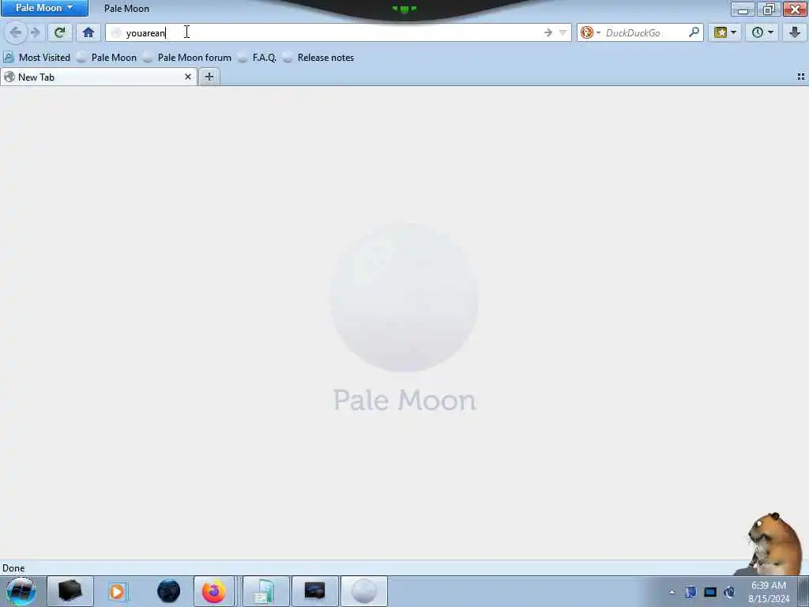Image resolution: width=809 pixels, height=607 pixels.
Task: Click the Go arrow in the address bar
Action: coord(548,32)
